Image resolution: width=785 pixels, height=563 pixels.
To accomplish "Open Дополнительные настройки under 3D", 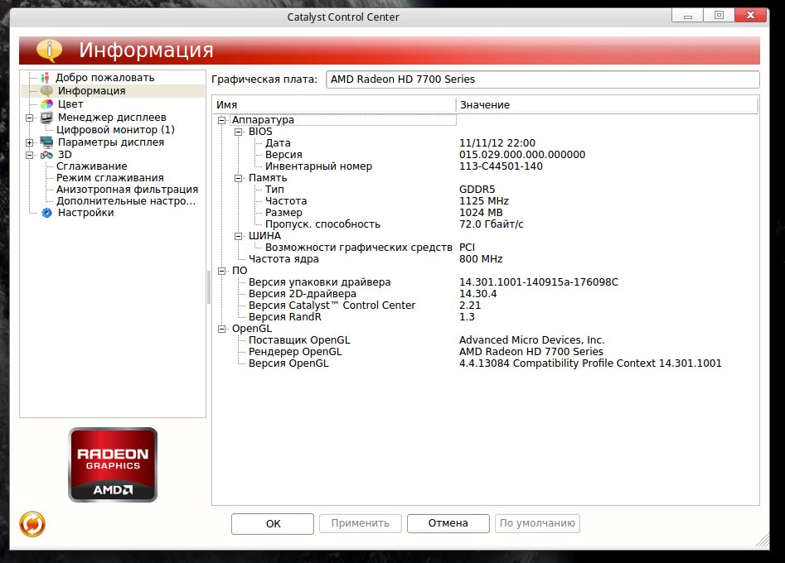I will (126, 201).
